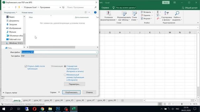Screen dimensions: 200x112
Task: Click zoom in plus on status bar
Action: (x=191, y=104)
